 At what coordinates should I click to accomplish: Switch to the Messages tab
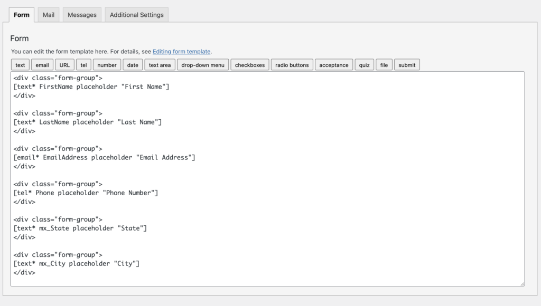[81, 14]
